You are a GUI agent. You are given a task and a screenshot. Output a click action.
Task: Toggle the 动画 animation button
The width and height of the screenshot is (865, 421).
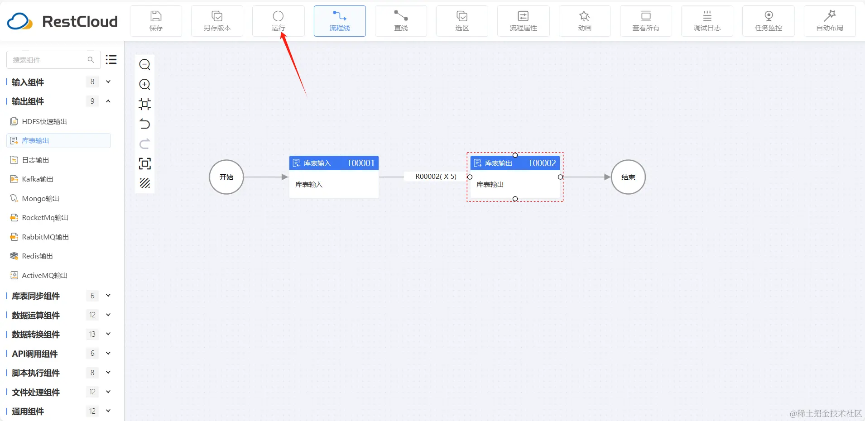[x=585, y=21]
